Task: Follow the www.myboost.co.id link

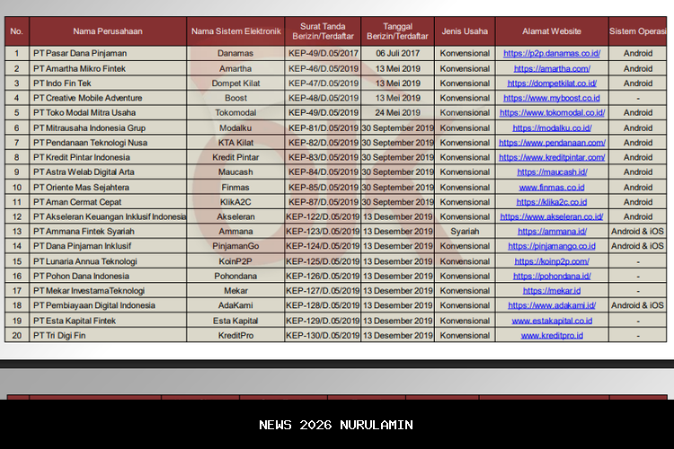Action: [552, 98]
